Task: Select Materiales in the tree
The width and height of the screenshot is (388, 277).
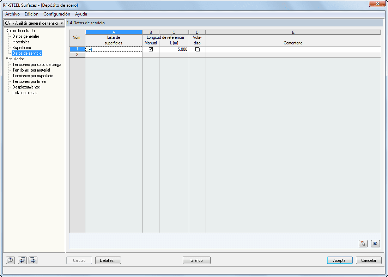Action: [x=21, y=42]
